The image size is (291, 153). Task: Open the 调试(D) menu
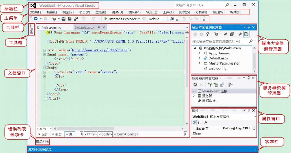(x=117, y=12)
